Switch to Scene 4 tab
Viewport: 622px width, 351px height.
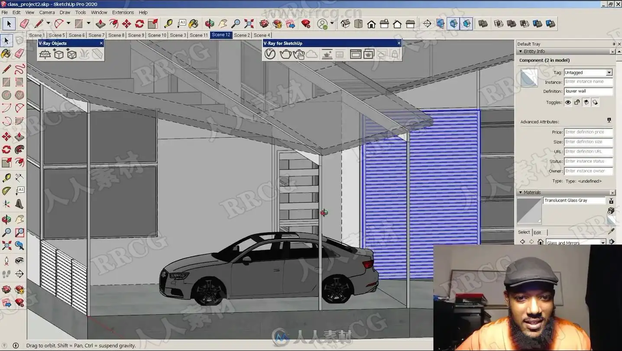(262, 35)
